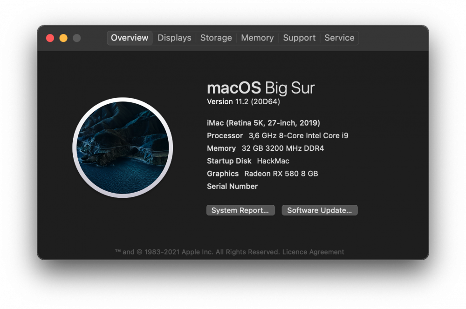The height and width of the screenshot is (309, 466).
Task: Click the disabled grey zoom button
Action: pos(77,38)
